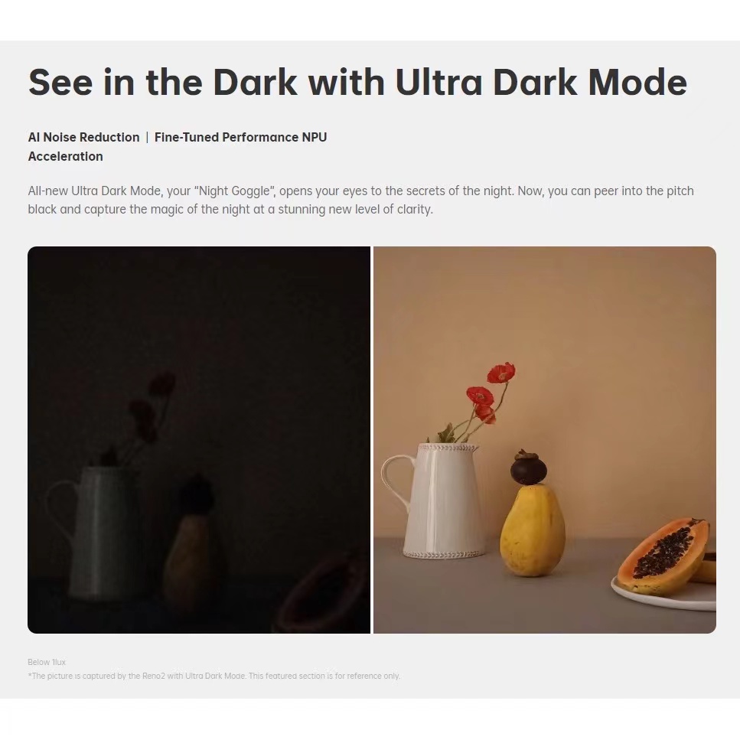Select the 'AI Noise Reduction' subtitle text
This screenshot has width=740, height=740.
84,137
